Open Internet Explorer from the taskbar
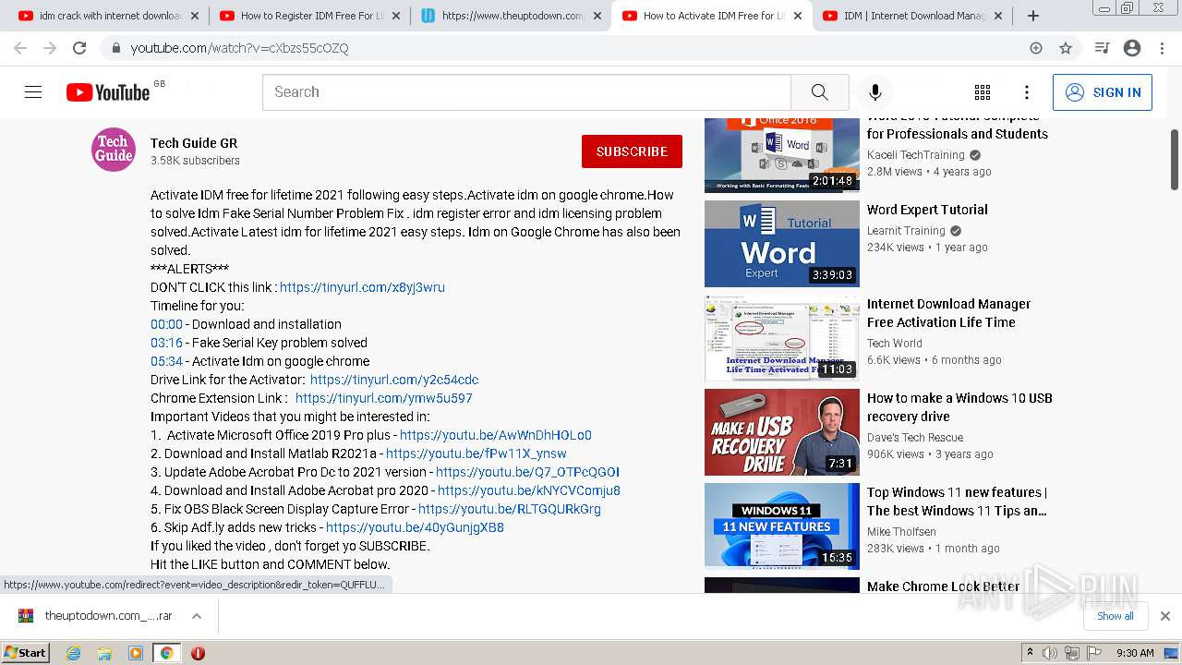The width and height of the screenshot is (1182, 665). tap(74, 653)
